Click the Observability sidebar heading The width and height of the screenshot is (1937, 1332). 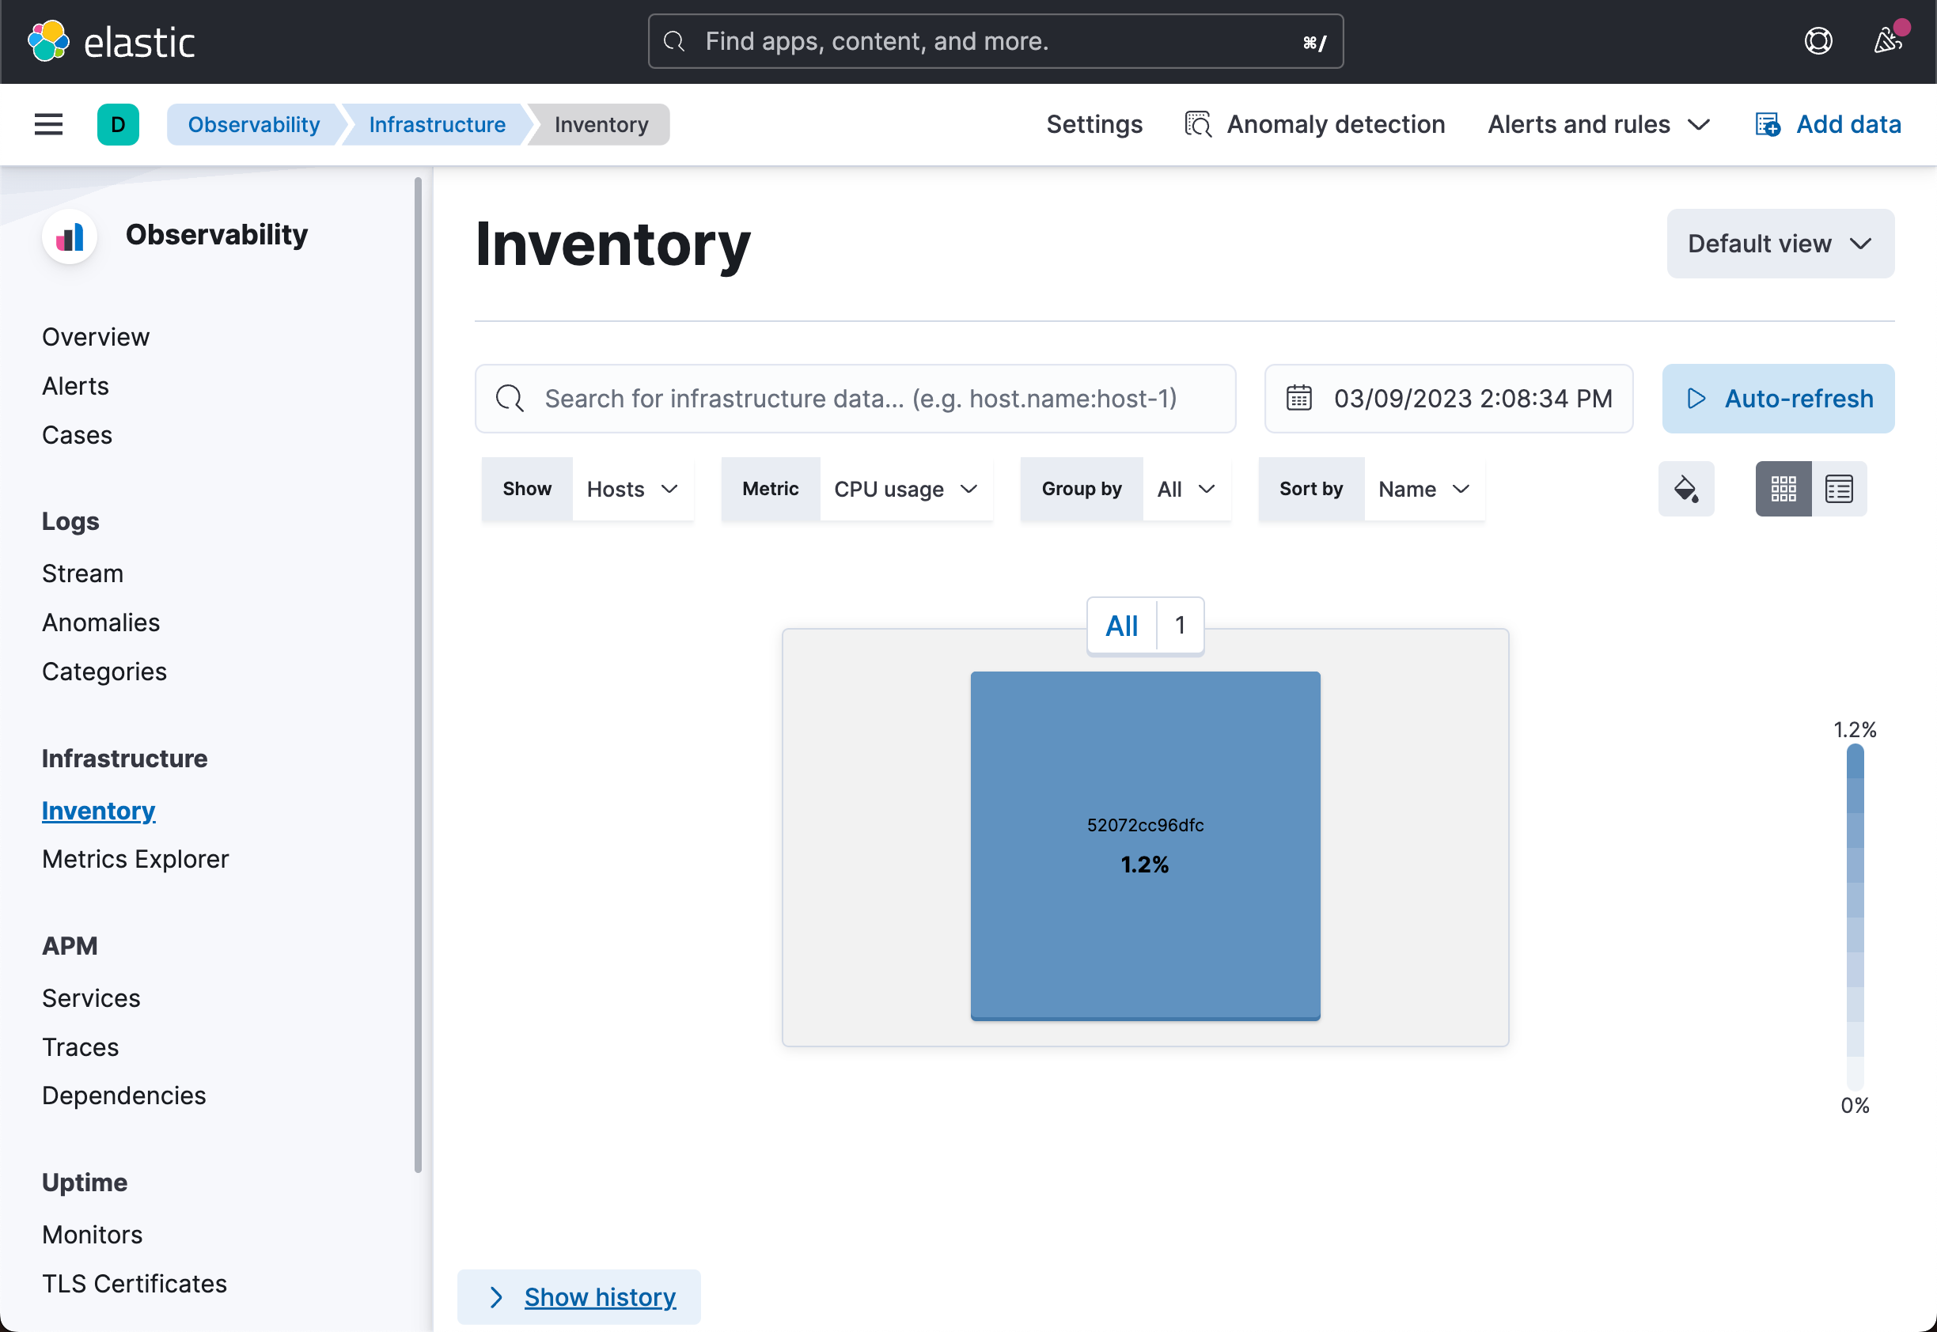pos(216,236)
